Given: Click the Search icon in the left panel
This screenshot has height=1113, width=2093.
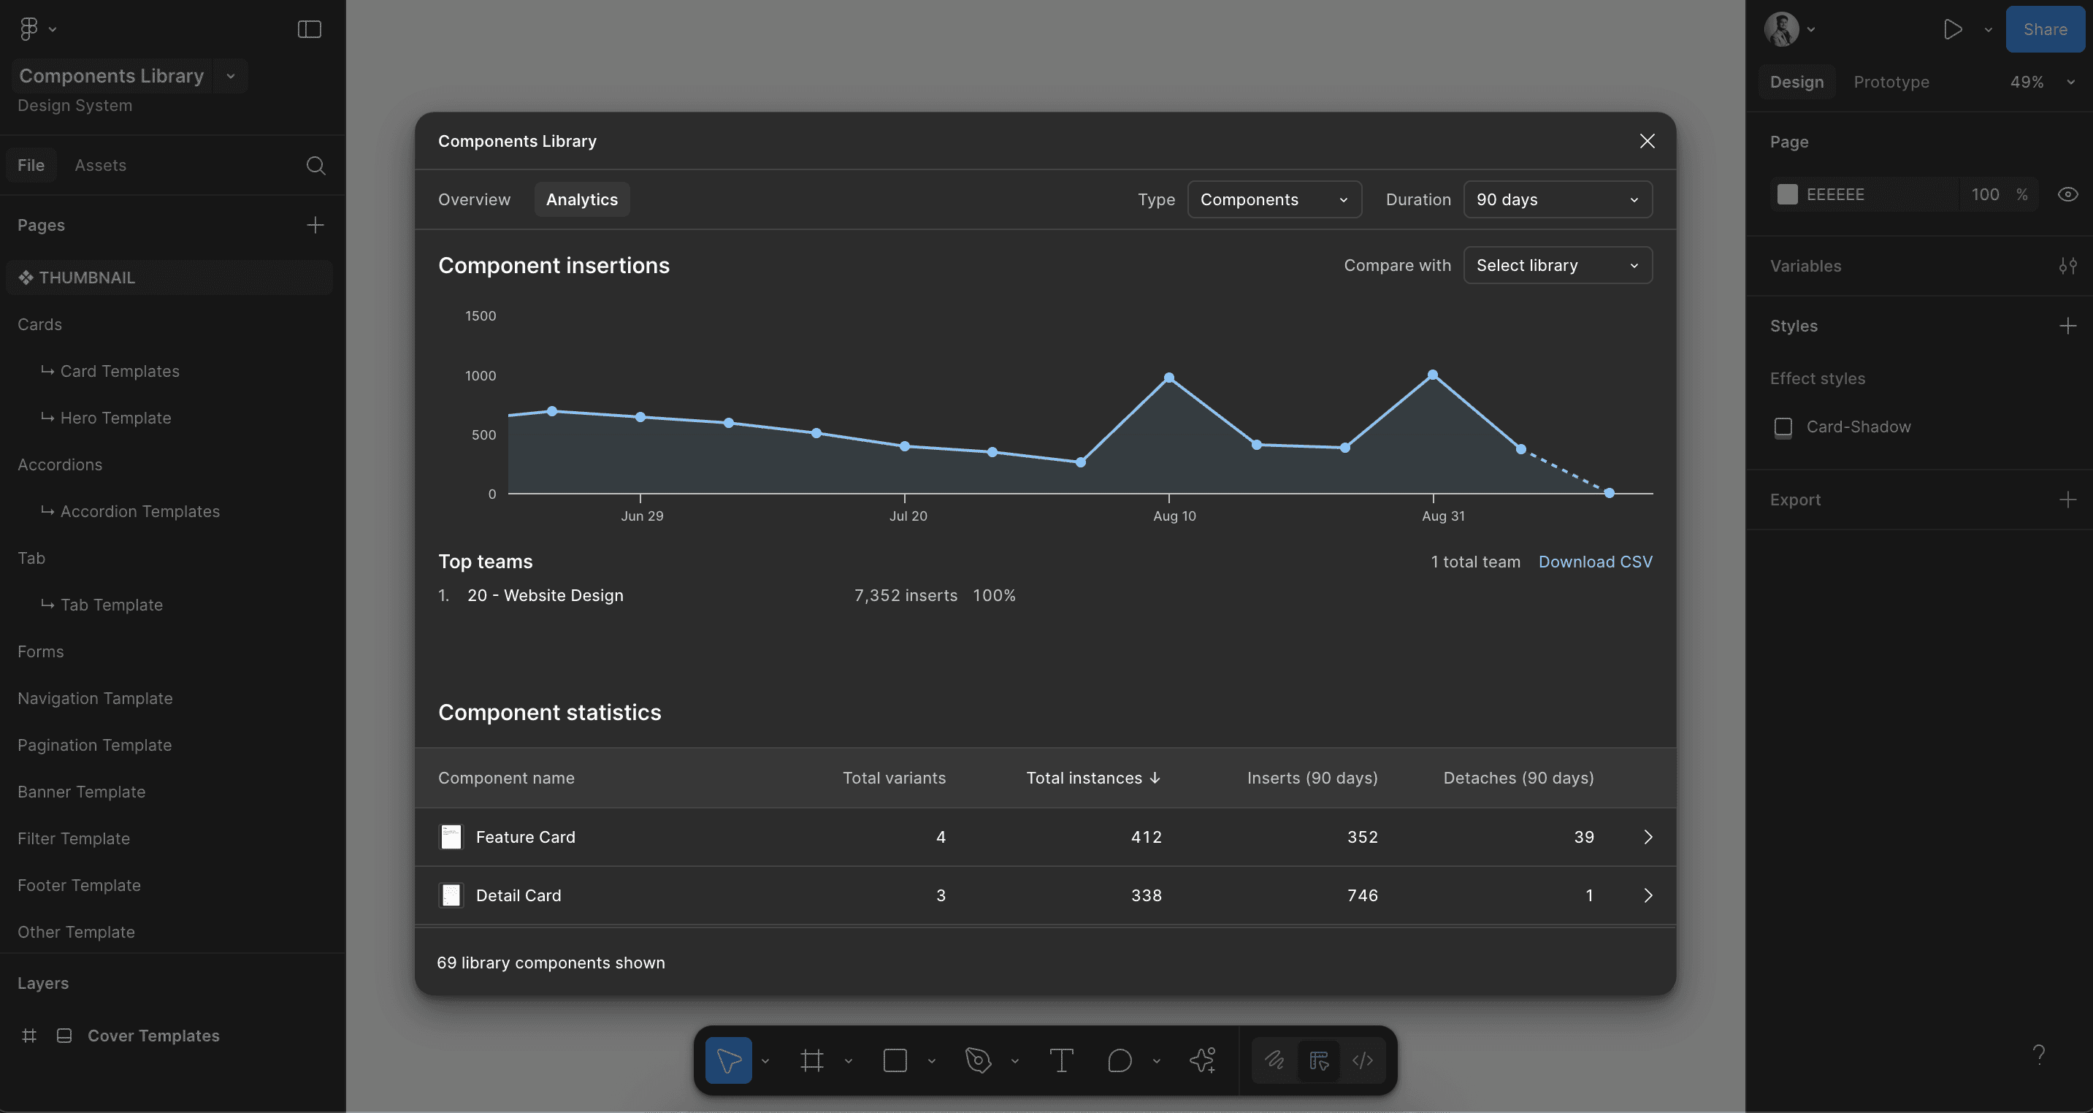Looking at the screenshot, I should 315,166.
